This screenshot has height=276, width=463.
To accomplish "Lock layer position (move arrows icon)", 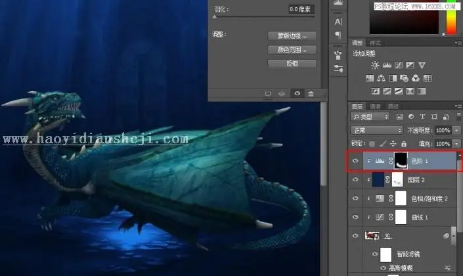I will [393, 144].
